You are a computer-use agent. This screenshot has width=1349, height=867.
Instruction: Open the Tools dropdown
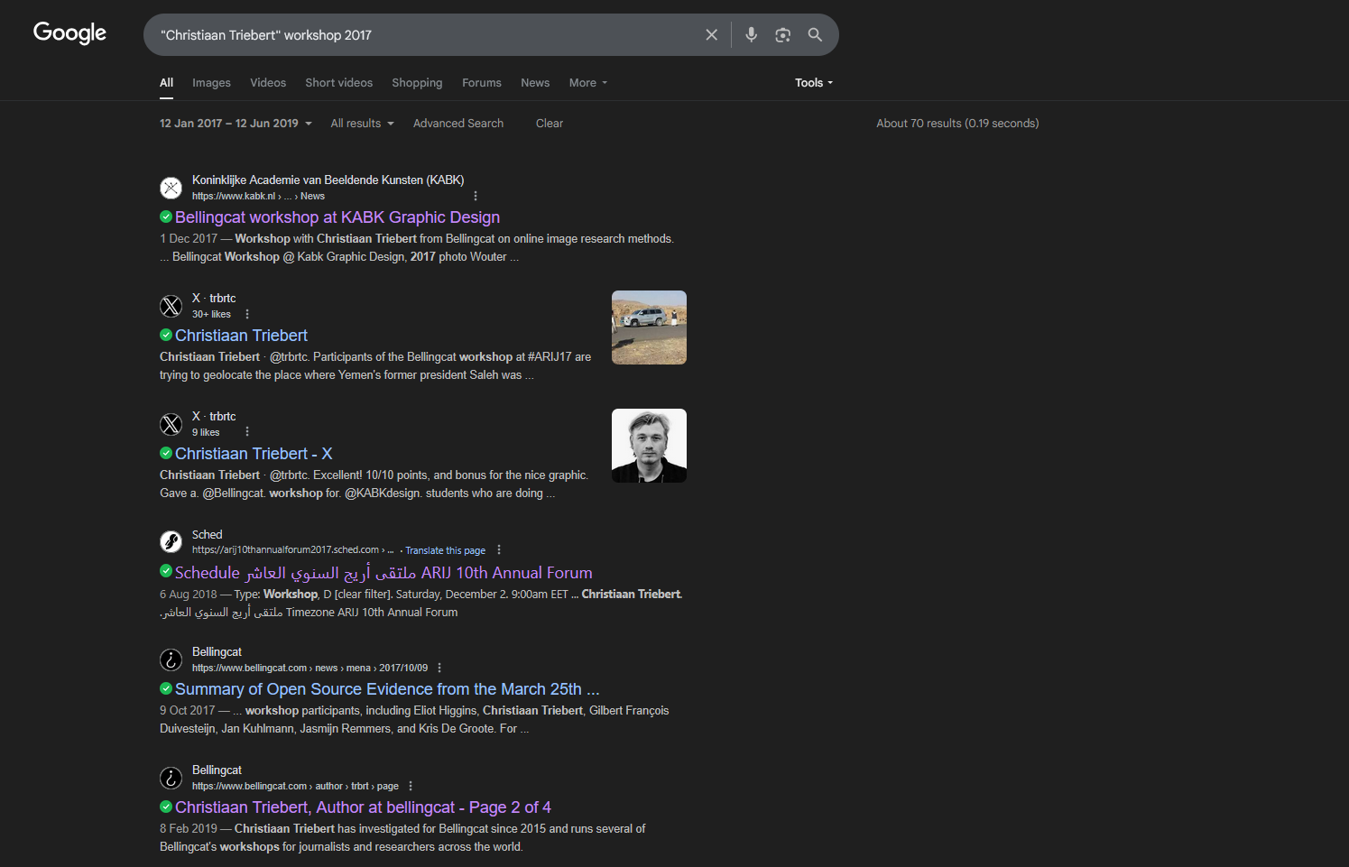[814, 83]
